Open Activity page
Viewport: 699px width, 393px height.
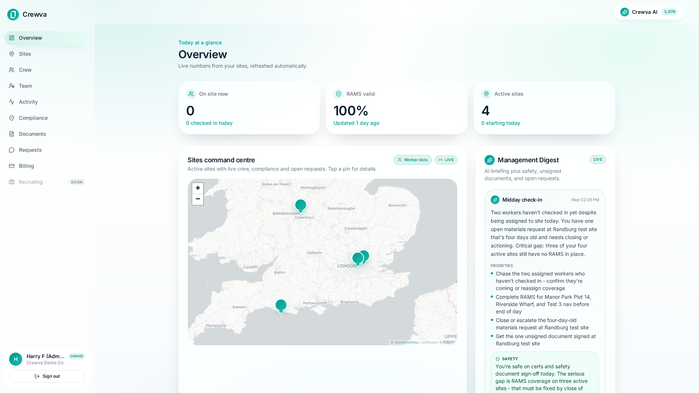point(47,102)
